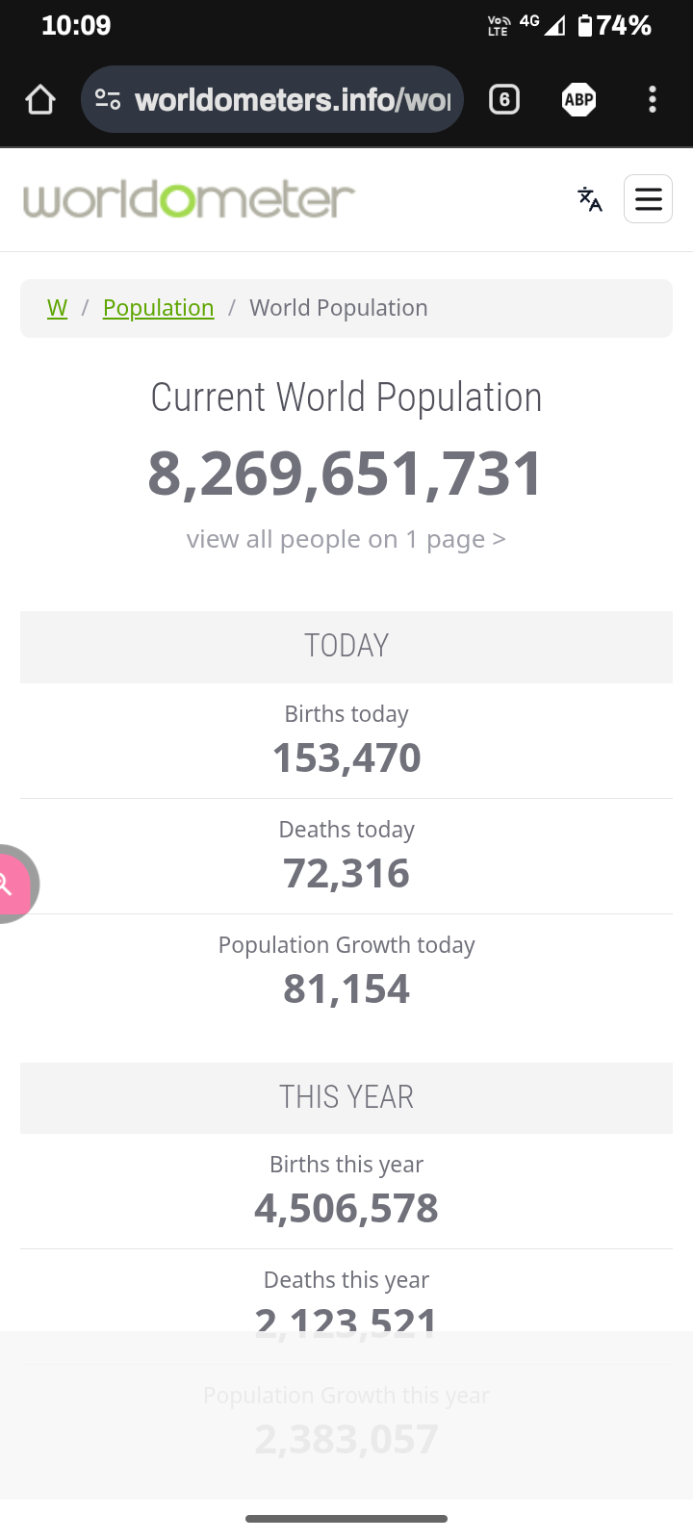Expand the hamburger navigation menu
Viewport: 693px width, 1540px height.
648,199
